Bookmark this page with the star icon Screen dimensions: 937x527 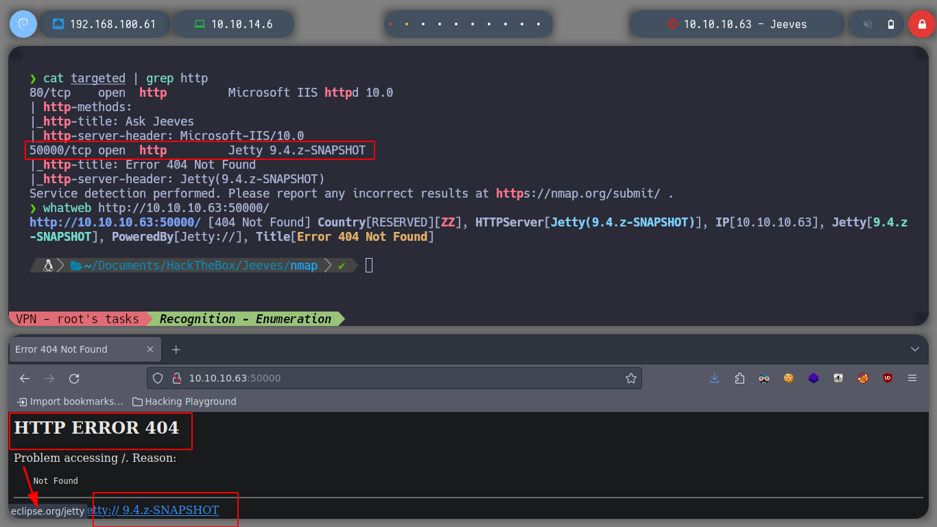tap(631, 378)
